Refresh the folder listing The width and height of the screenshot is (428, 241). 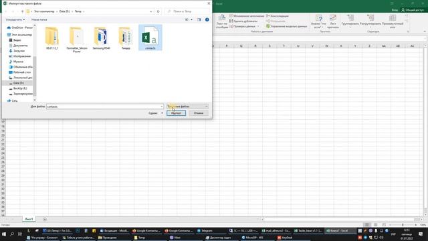click(x=158, y=11)
